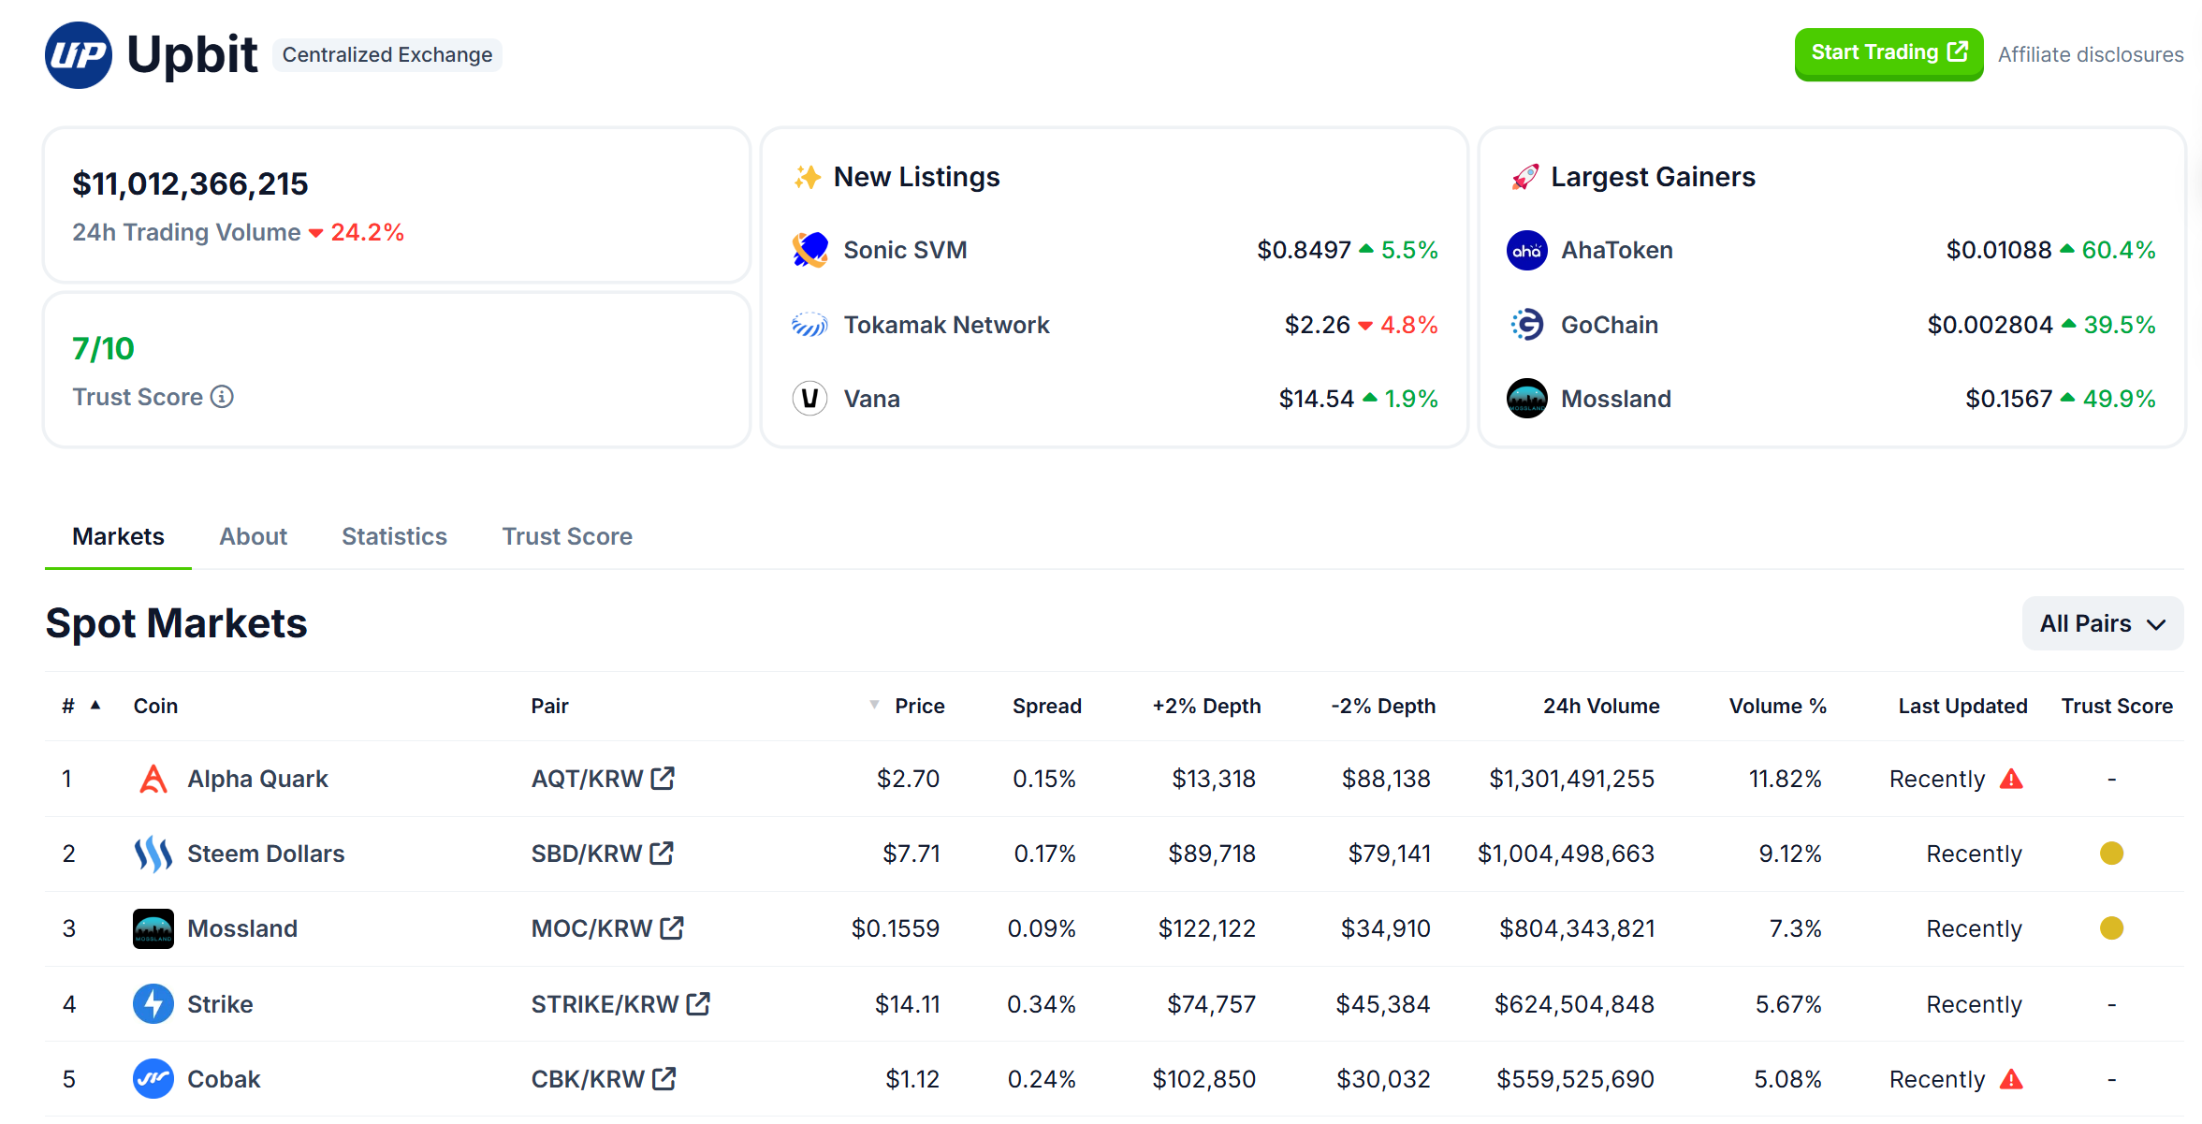Open GoChain in Largest Gainers
Viewport: 2202px width, 1124px height.
(1609, 325)
